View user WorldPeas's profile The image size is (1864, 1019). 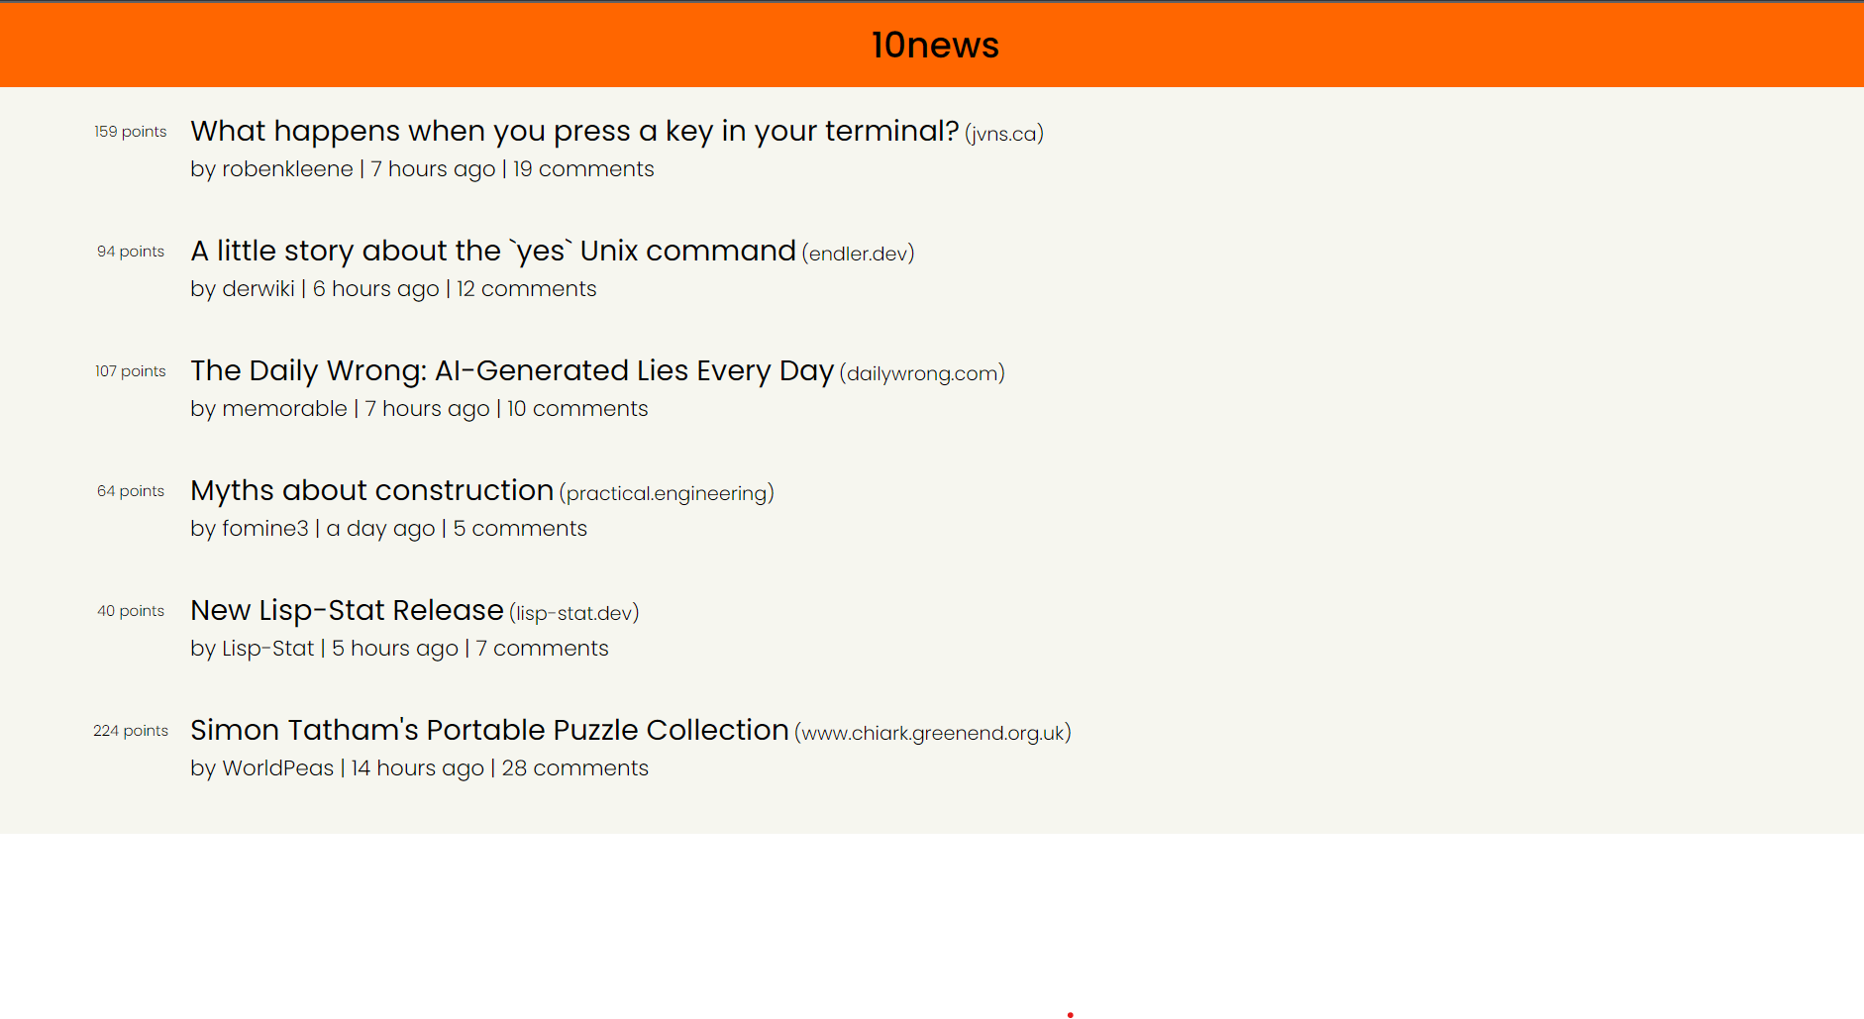pyautogui.click(x=278, y=768)
